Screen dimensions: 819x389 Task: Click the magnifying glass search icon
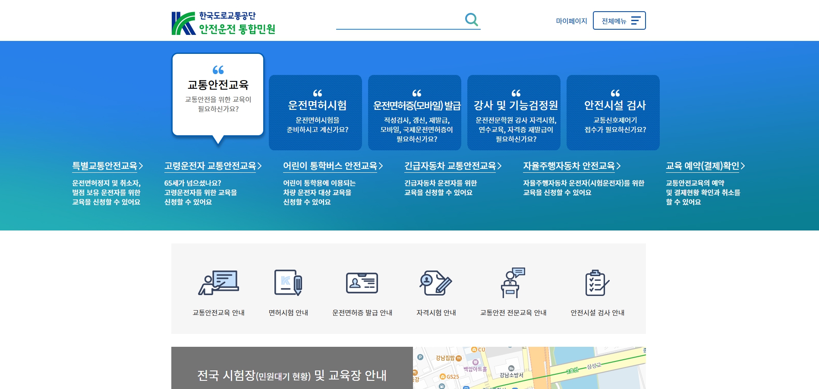471,19
